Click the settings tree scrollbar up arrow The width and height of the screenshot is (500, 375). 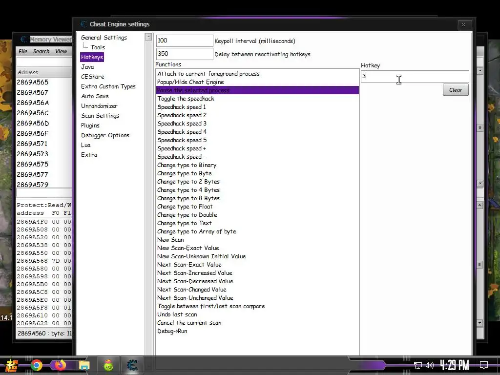pos(148,37)
